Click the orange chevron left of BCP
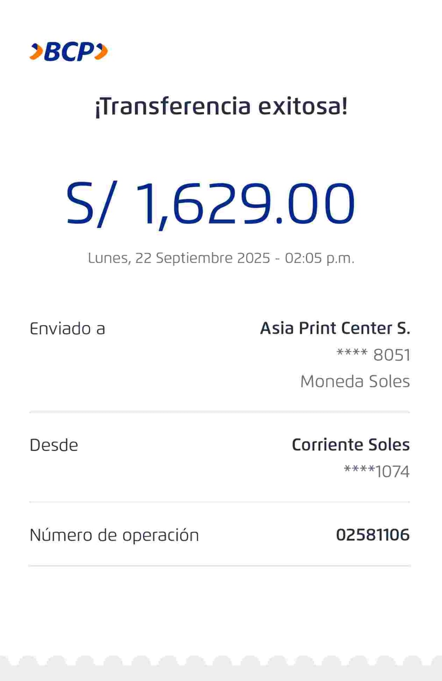Viewport: 442px width, 681px height. coord(37,52)
